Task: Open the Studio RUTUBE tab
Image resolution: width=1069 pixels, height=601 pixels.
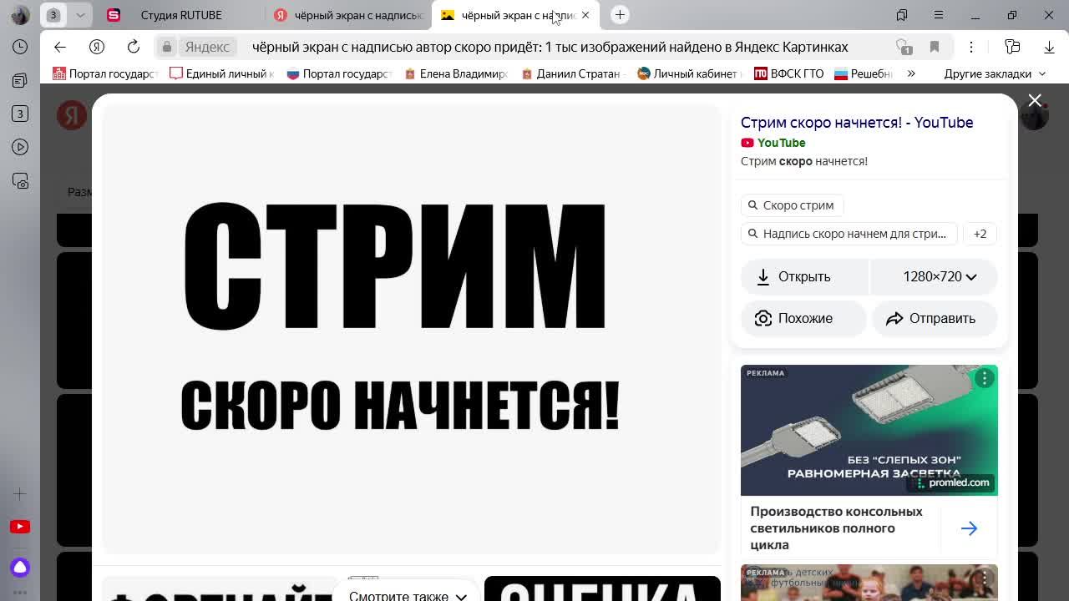Action: (x=180, y=15)
